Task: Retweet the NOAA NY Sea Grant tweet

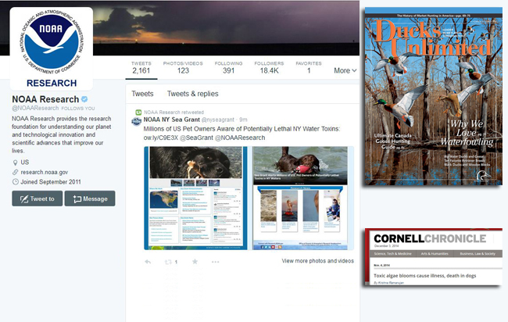Action: [x=168, y=261]
